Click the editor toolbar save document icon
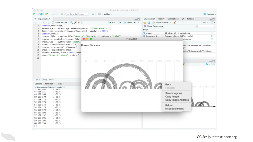 (49, 23)
